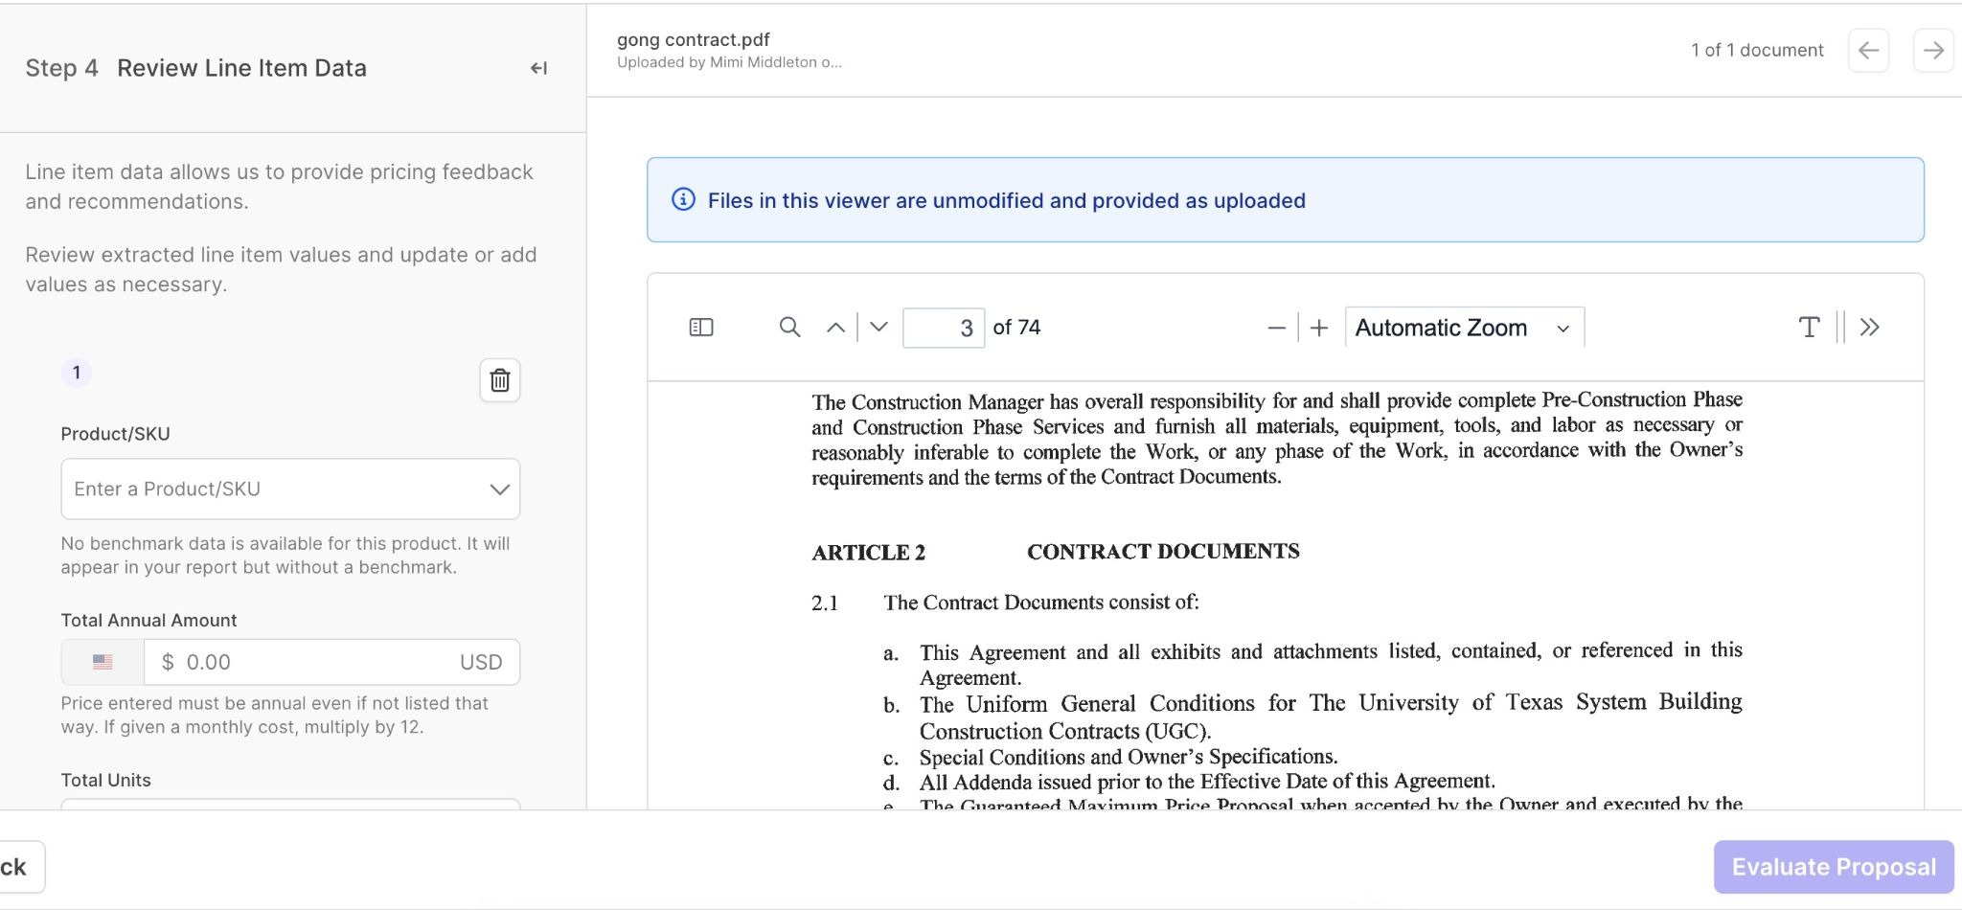This screenshot has height=910, width=1962.
Task: Go to next PDF page
Action: click(x=878, y=328)
